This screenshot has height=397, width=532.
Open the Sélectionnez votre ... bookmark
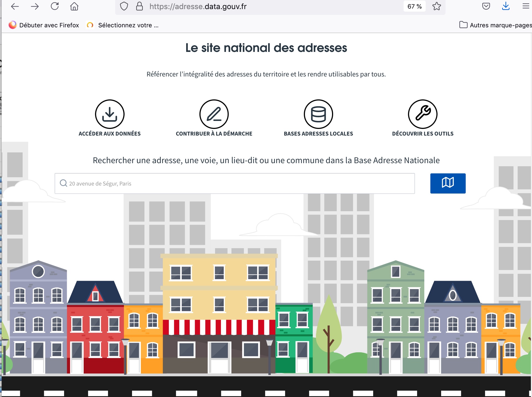tap(123, 25)
